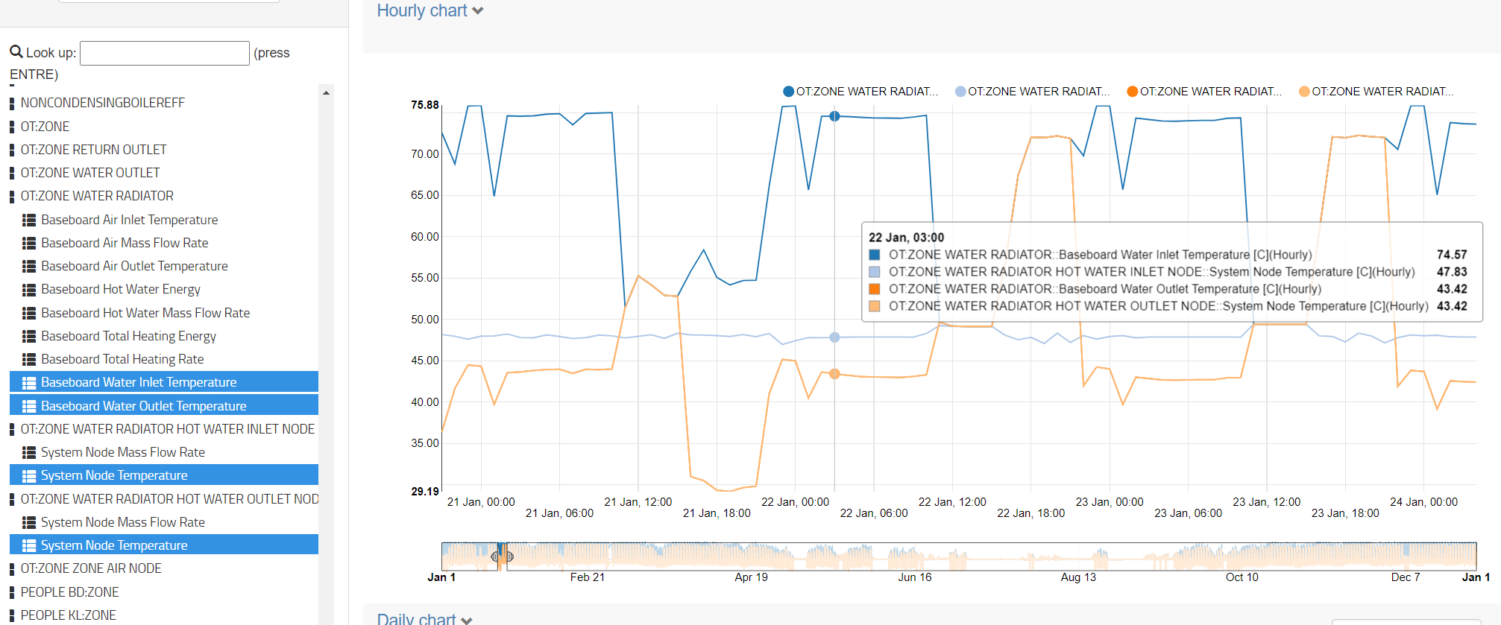Screen dimensions: 1501x625
Task: Open the Daily chart section
Action: click(424, 618)
